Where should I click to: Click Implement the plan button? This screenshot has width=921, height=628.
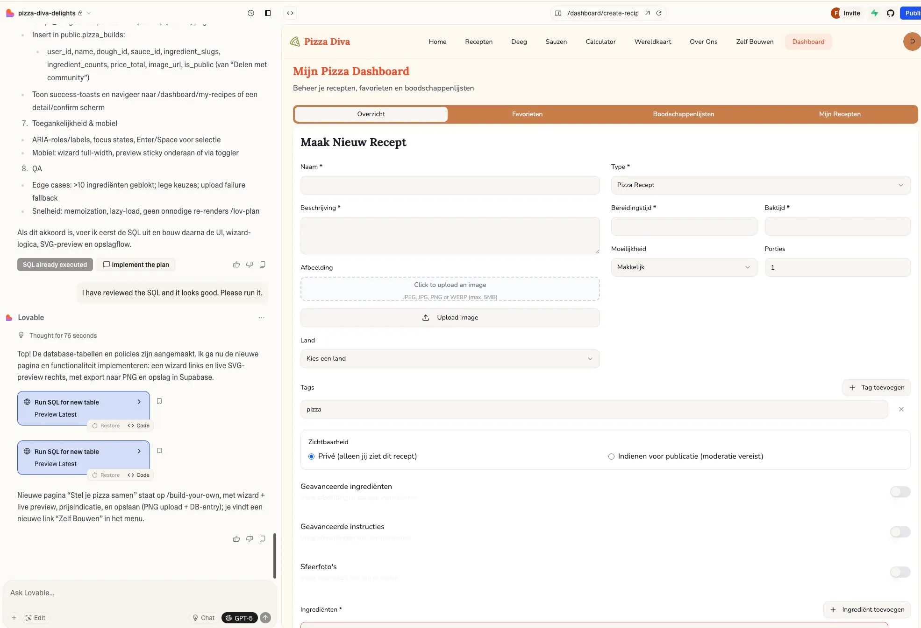136,265
